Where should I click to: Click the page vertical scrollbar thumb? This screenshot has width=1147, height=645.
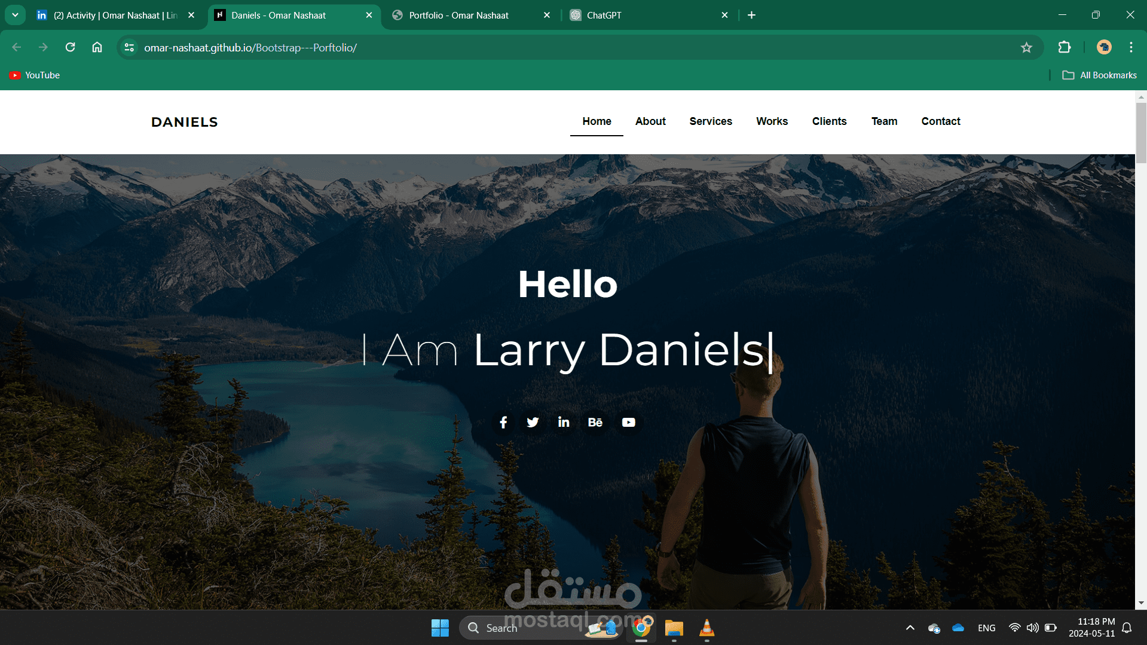pos(1141,133)
